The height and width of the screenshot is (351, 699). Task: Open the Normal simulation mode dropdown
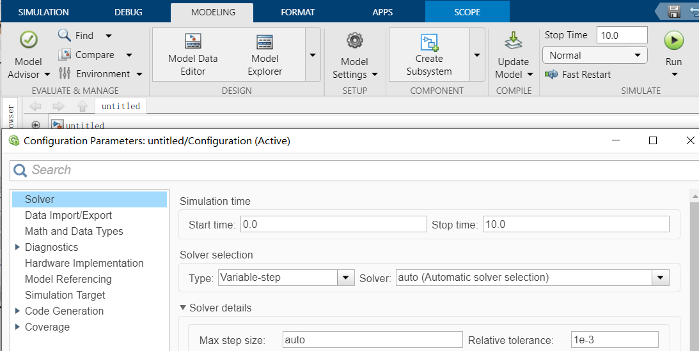[595, 55]
